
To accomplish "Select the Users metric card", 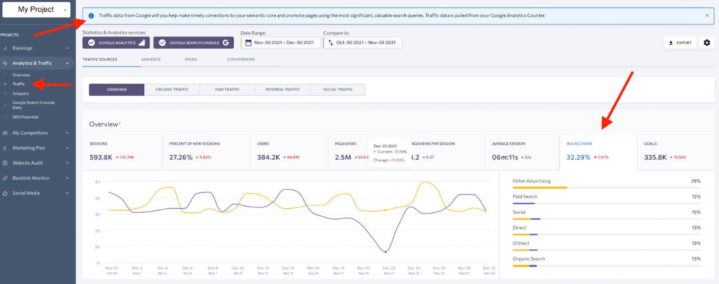I will pos(289,151).
